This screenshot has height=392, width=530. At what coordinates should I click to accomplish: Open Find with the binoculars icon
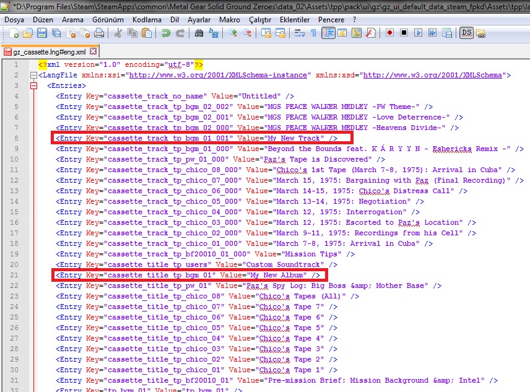199,33
